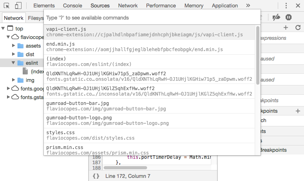
Task: Click the file list vertical scrollbar thumb
Action: pos(258,55)
